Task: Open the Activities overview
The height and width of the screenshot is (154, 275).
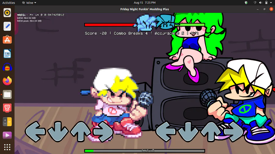Action: (9, 3)
